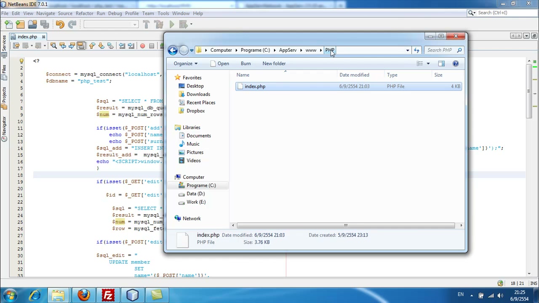Click the Build Project hammer icon
Viewport: 539px width, 303px height.
point(146,24)
